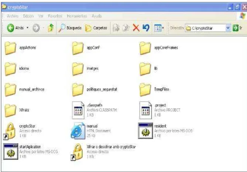Open the Atrás history dropdown arrow
This screenshot has width=247, height=172.
[27, 28]
